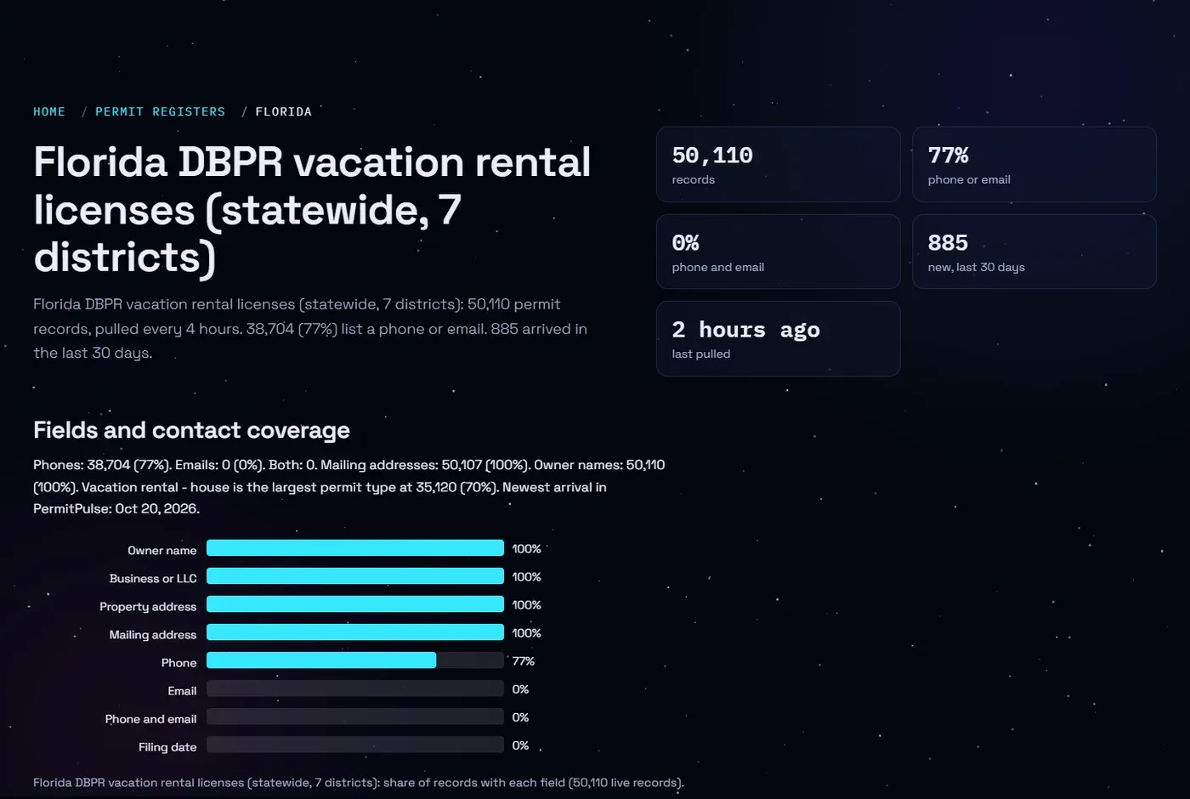Click the Phone row label
Screen dimensions: 1190x799
click(178, 662)
